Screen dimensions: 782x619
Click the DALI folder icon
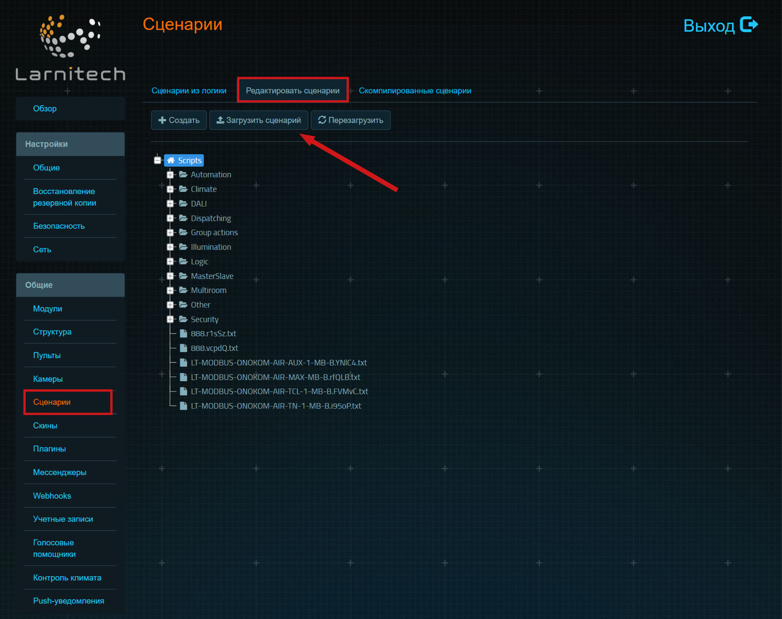click(x=184, y=203)
